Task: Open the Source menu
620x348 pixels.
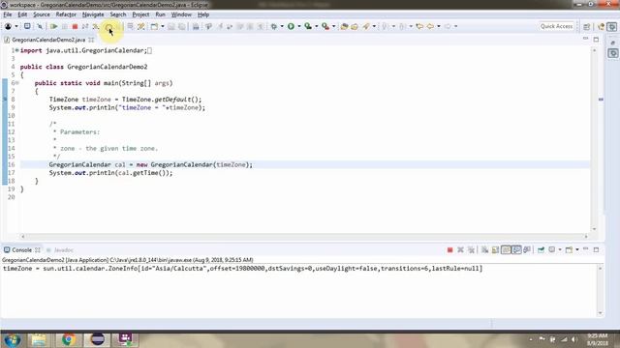Action: coord(42,14)
